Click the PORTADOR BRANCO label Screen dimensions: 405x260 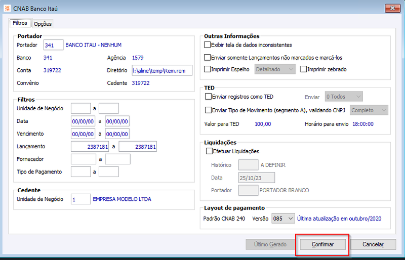tap(284, 190)
